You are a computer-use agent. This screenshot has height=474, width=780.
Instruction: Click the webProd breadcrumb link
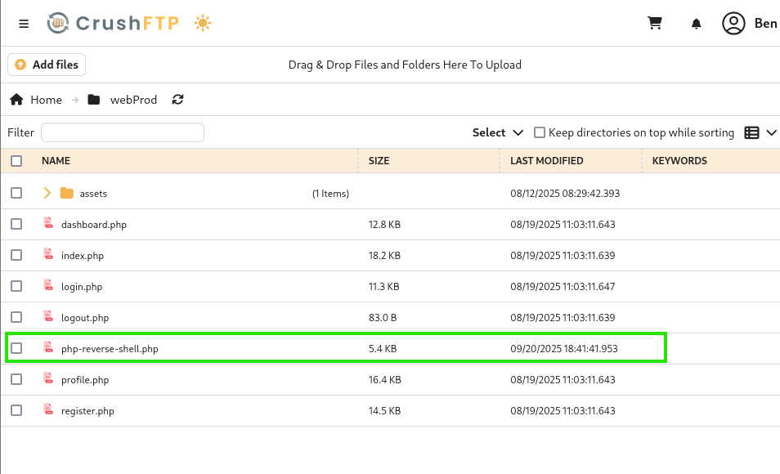(133, 100)
